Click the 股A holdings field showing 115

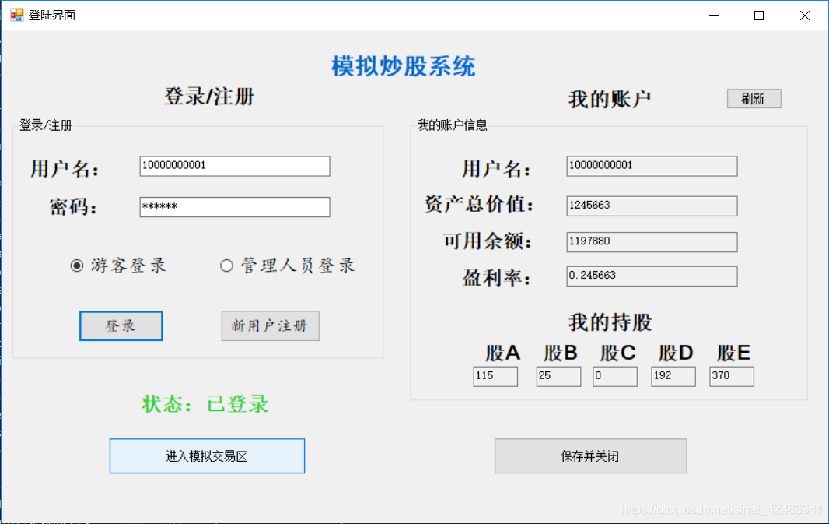pos(495,376)
